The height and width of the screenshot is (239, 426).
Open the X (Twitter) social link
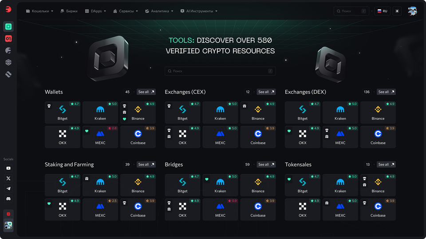[8, 178]
